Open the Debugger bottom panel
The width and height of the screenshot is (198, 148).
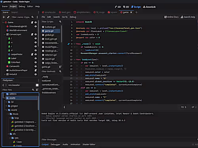coord(55,144)
